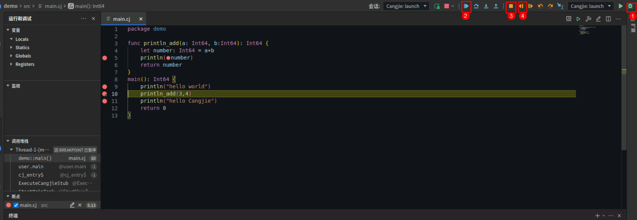The image size is (637, 220).
Task: Toggle the breakpoint on line 11
Action: click(x=105, y=101)
